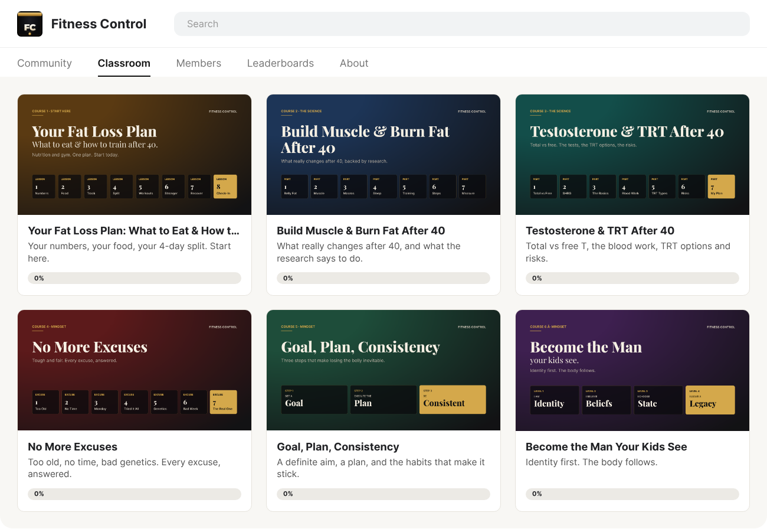Click description 'A definite aim, a plan'
The width and height of the screenshot is (767, 529).
(381, 468)
